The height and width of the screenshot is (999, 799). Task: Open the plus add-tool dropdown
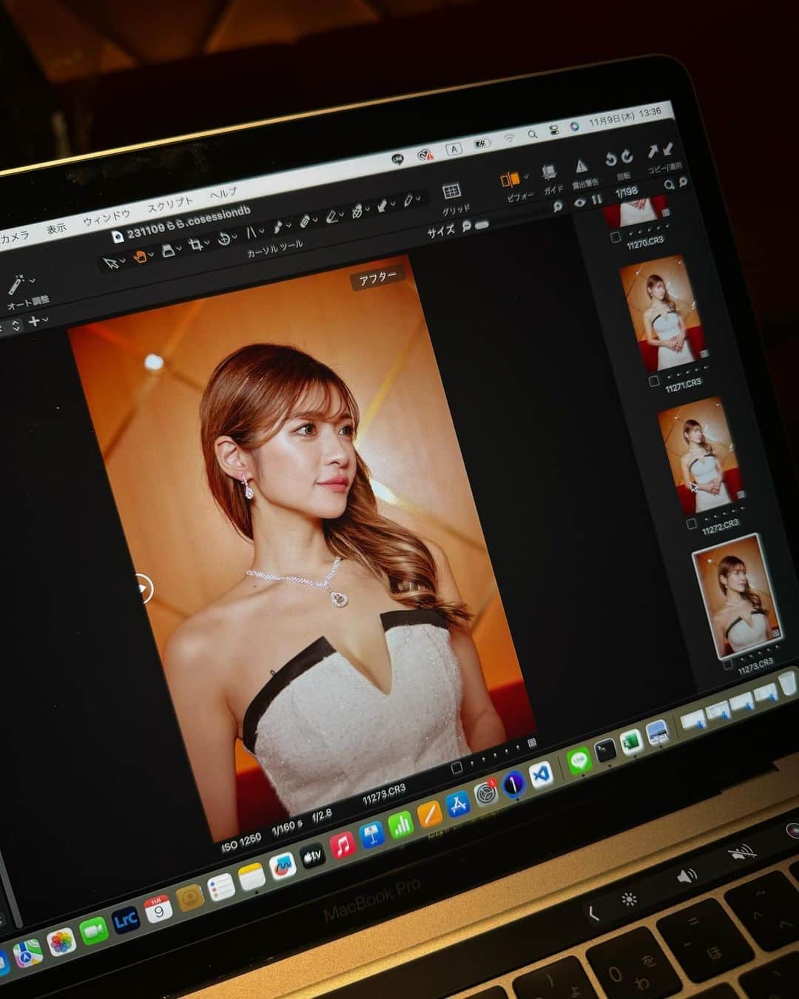(x=46, y=320)
